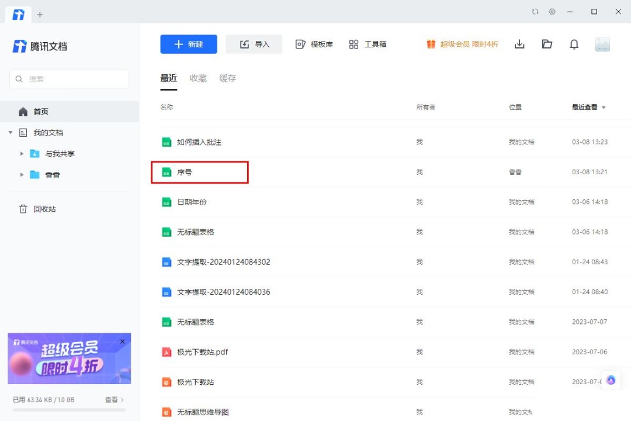
Task: Click the refresh sync icon in title bar
Action: [535, 12]
